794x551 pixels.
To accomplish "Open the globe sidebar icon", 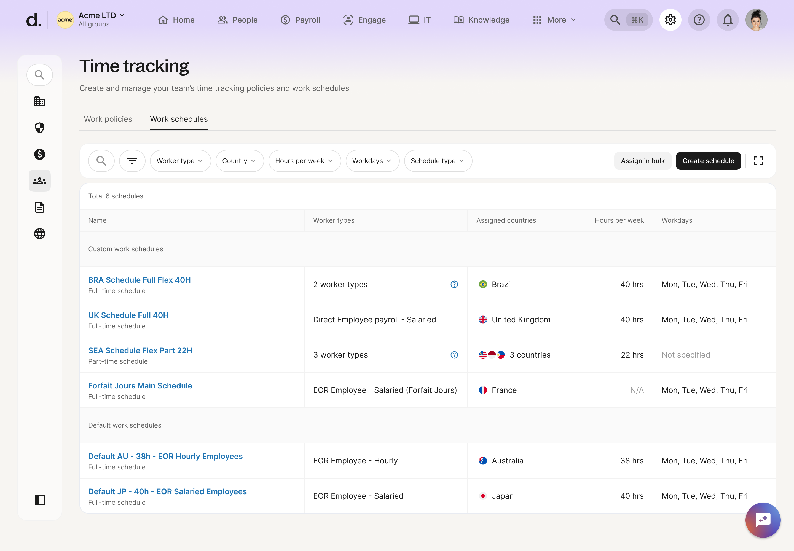I will (x=40, y=234).
